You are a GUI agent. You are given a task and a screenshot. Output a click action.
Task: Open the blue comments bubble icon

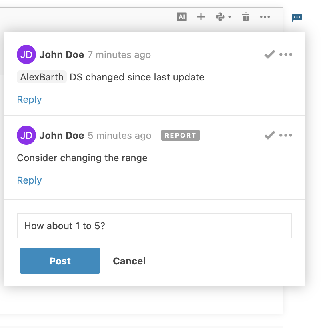297,17
